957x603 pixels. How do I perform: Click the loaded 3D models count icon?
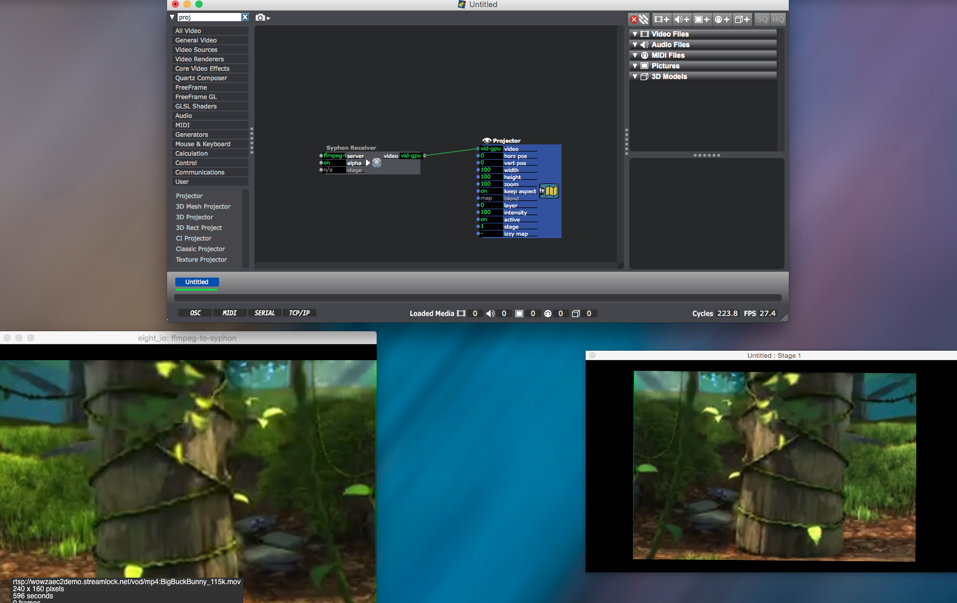[x=576, y=314]
